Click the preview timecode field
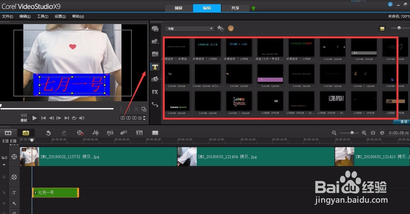410x214 pixels. [131, 118]
